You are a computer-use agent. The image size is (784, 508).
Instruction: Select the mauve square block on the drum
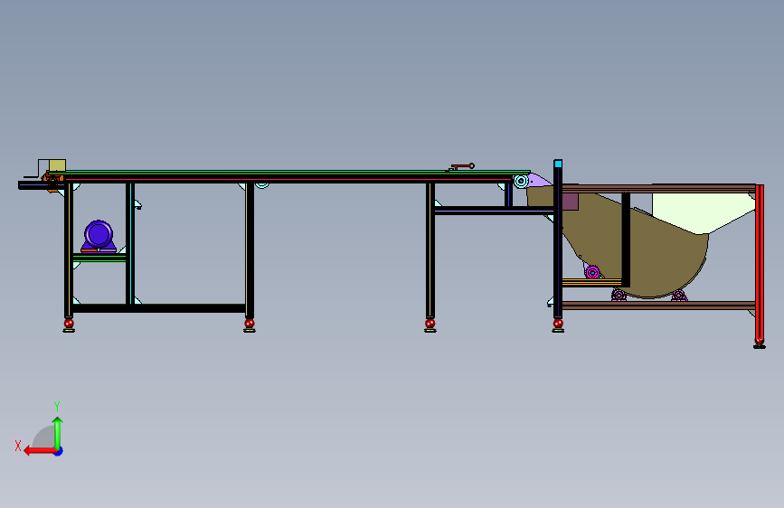coord(570,202)
